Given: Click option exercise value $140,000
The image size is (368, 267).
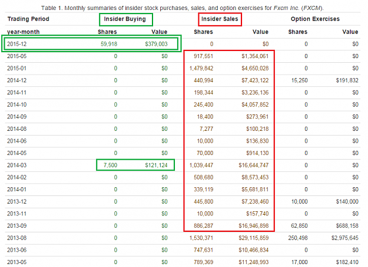Looking at the screenshot, I should click(x=347, y=201).
